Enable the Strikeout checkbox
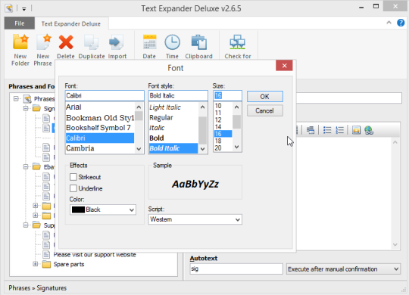 [x=73, y=177]
